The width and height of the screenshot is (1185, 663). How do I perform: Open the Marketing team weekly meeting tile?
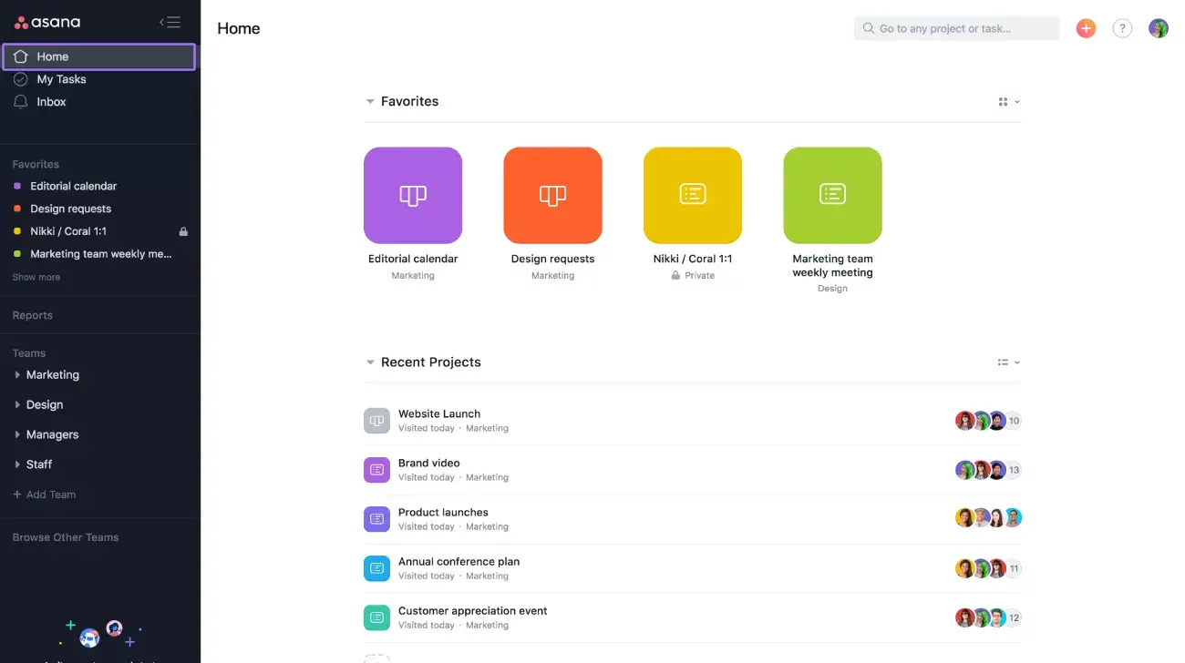pyautogui.click(x=832, y=195)
